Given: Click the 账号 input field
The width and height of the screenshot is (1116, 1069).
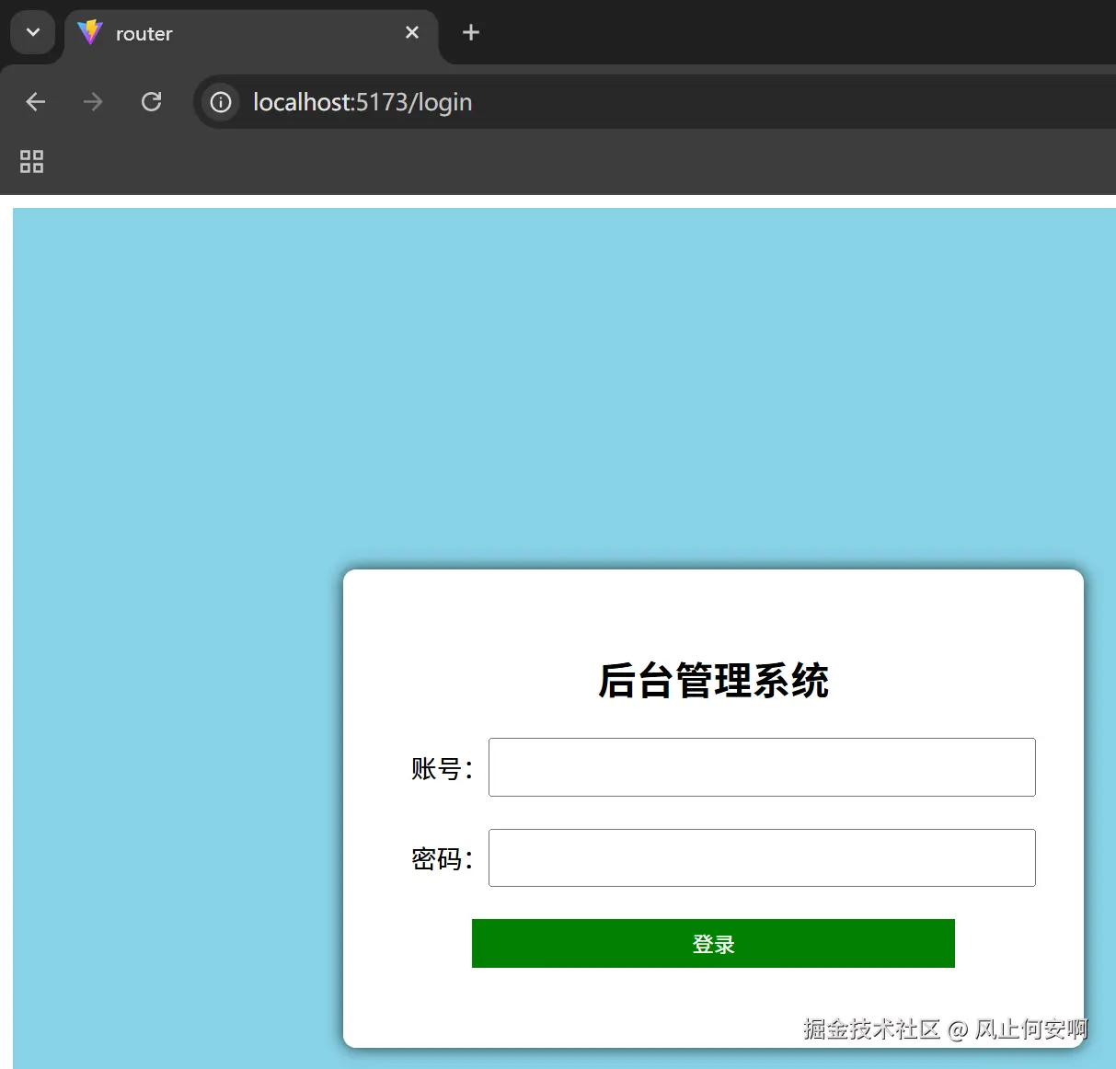Looking at the screenshot, I should [x=762, y=767].
